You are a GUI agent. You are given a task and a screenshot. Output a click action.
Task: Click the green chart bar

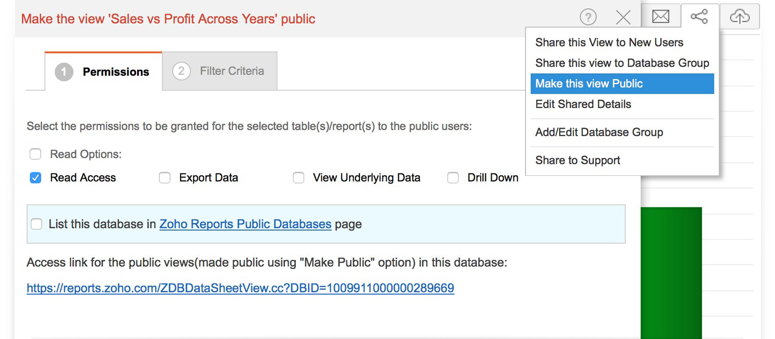click(x=671, y=271)
